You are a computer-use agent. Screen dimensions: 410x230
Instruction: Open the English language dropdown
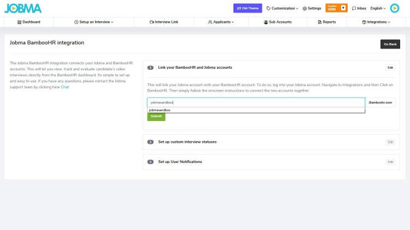pyautogui.click(x=378, y=8)
